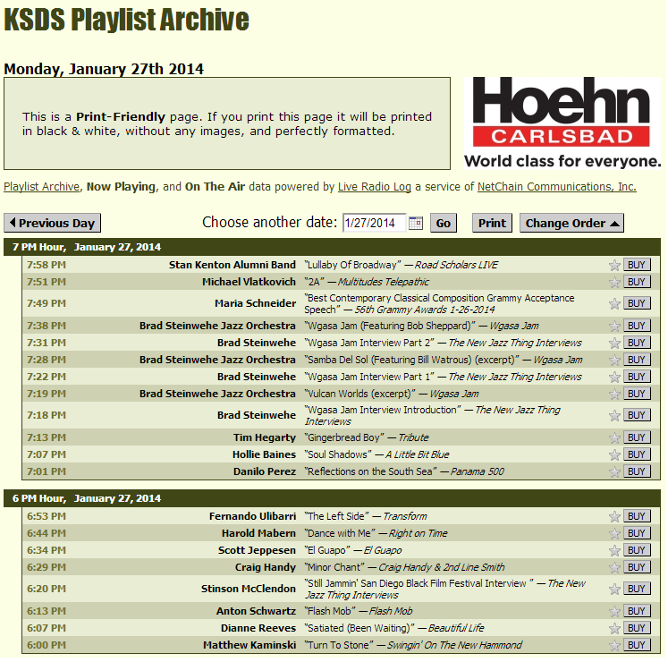
Task: Star Hollie Baines' Soul Shadows
Action: click(x=615, y=455)
